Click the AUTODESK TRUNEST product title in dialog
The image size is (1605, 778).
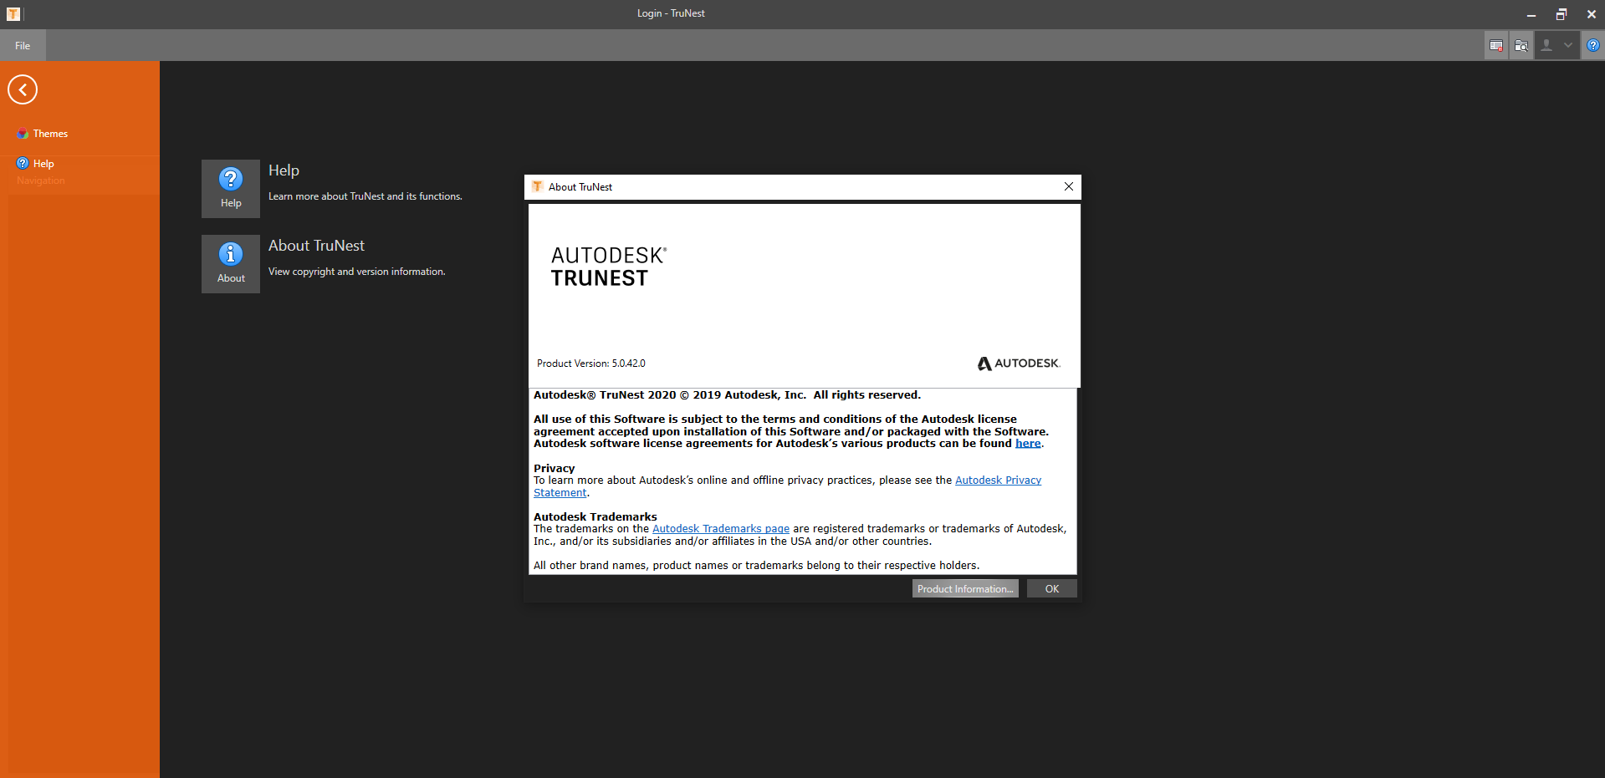609,267
